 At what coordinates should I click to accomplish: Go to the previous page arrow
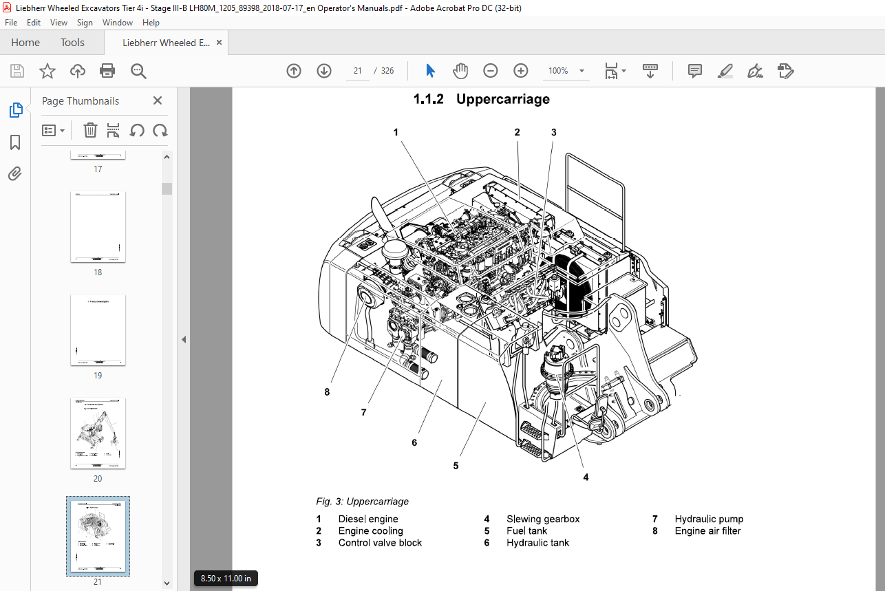coord(294,71)
